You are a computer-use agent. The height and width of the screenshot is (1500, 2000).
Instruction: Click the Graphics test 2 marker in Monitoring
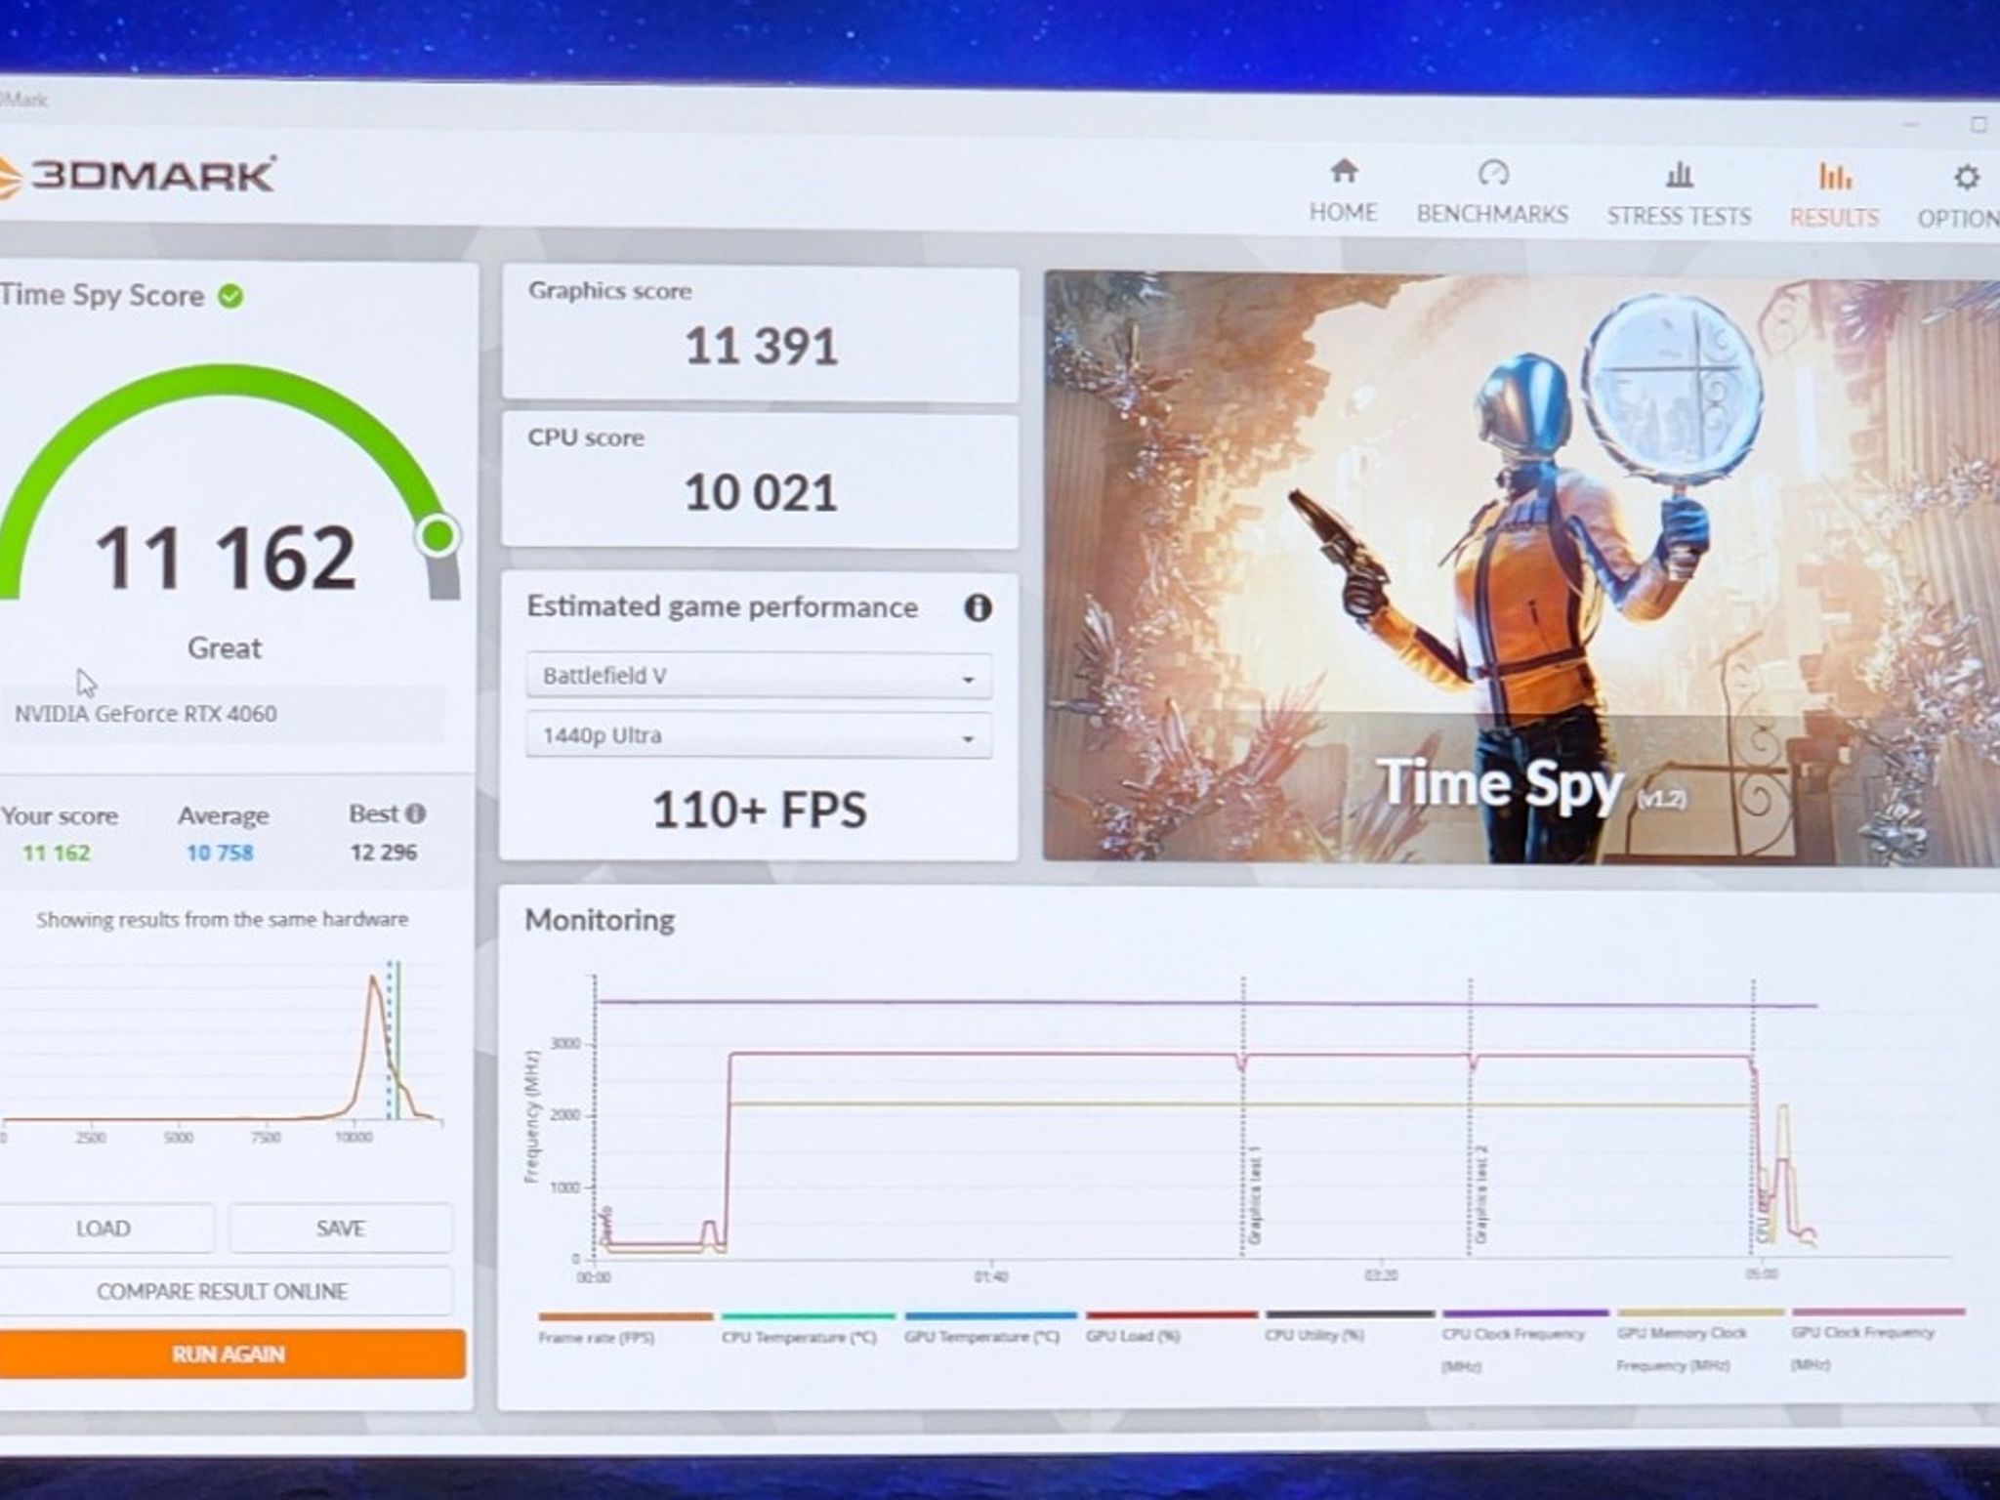pyautogui.click(x=1480, y=1193)
